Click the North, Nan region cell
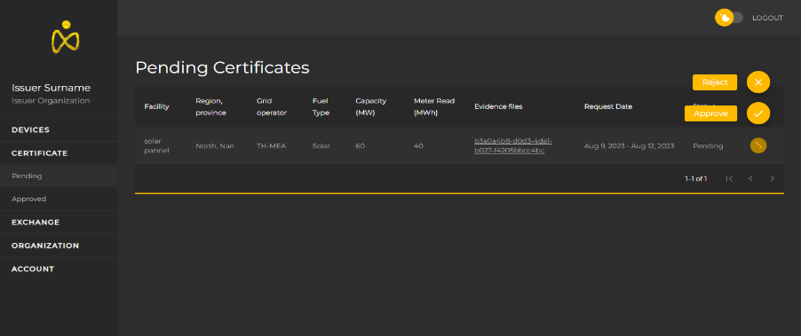The height and width of the screenshot is (336, 801). click(x=215, y=145)
